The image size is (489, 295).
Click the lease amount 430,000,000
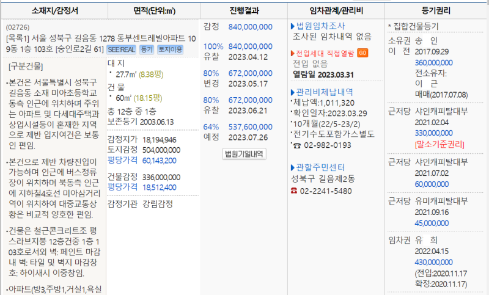click(x=433, y=262)
